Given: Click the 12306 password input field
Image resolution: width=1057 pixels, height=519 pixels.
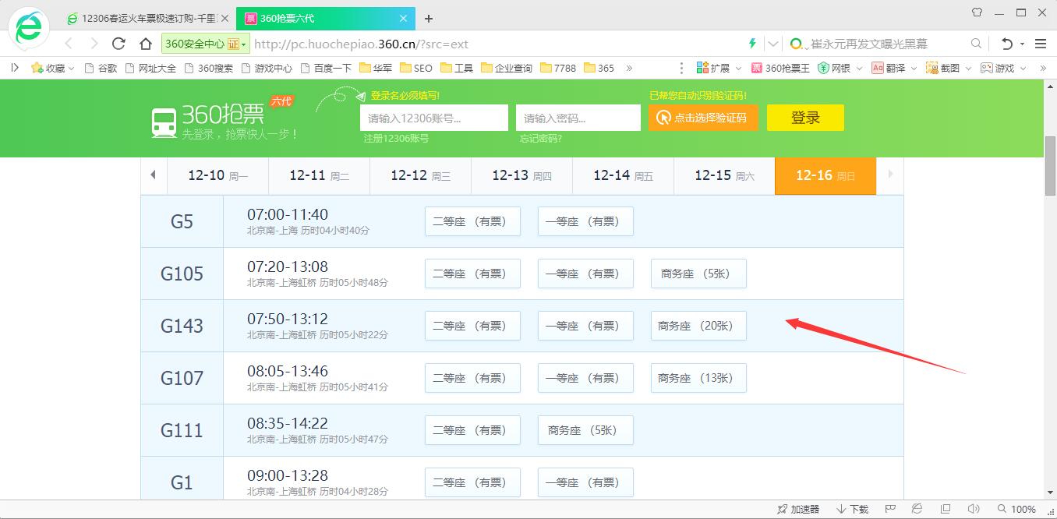Looking at the screenshot, I should pos(578,118).
